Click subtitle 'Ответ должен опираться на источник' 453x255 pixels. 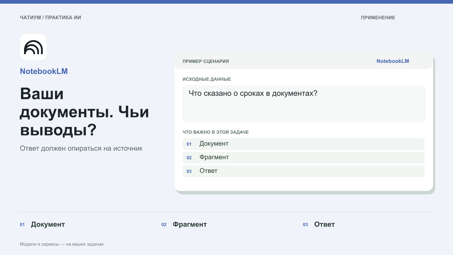(x=81, y=148)
